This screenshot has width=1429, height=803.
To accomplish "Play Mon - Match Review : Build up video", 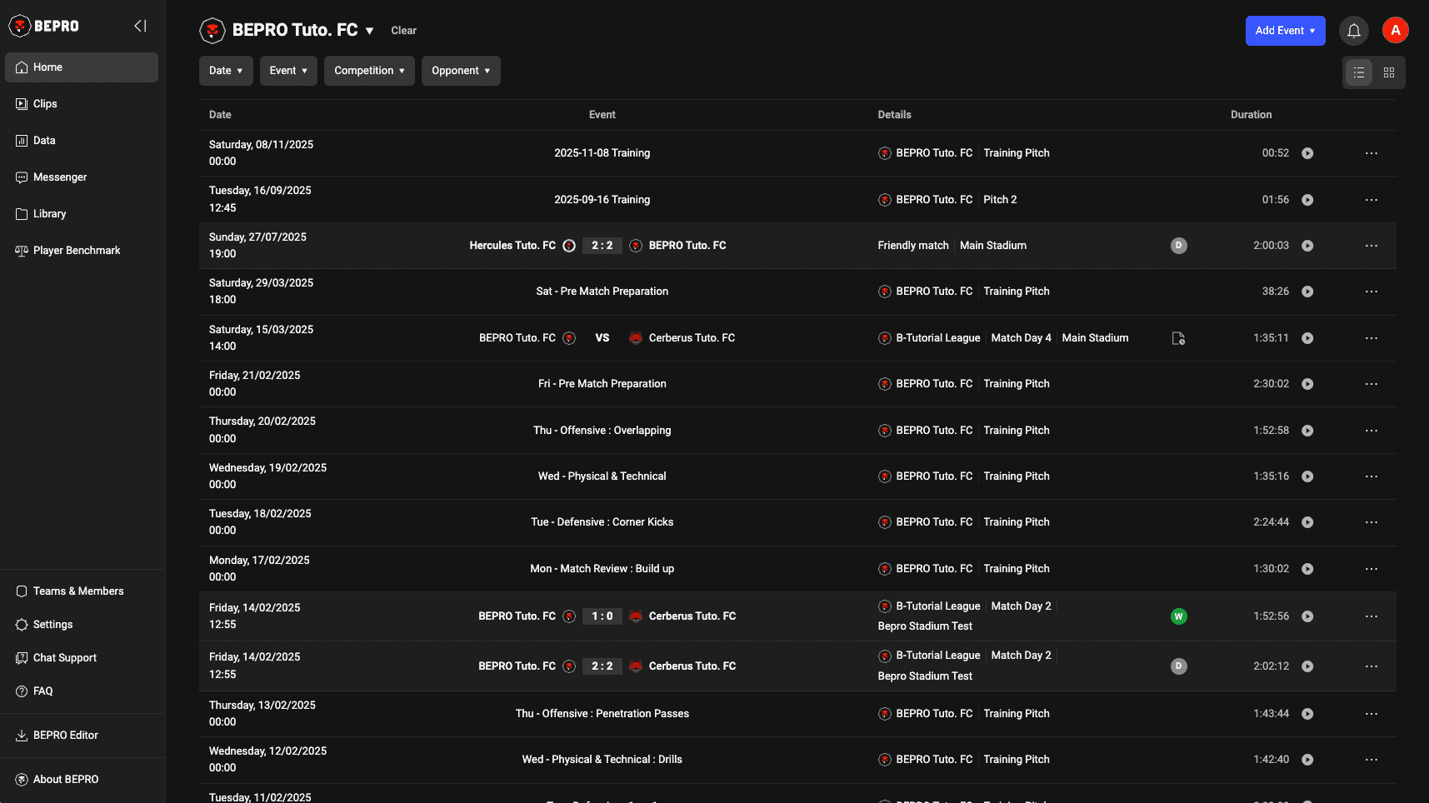I will [1307, 569].
